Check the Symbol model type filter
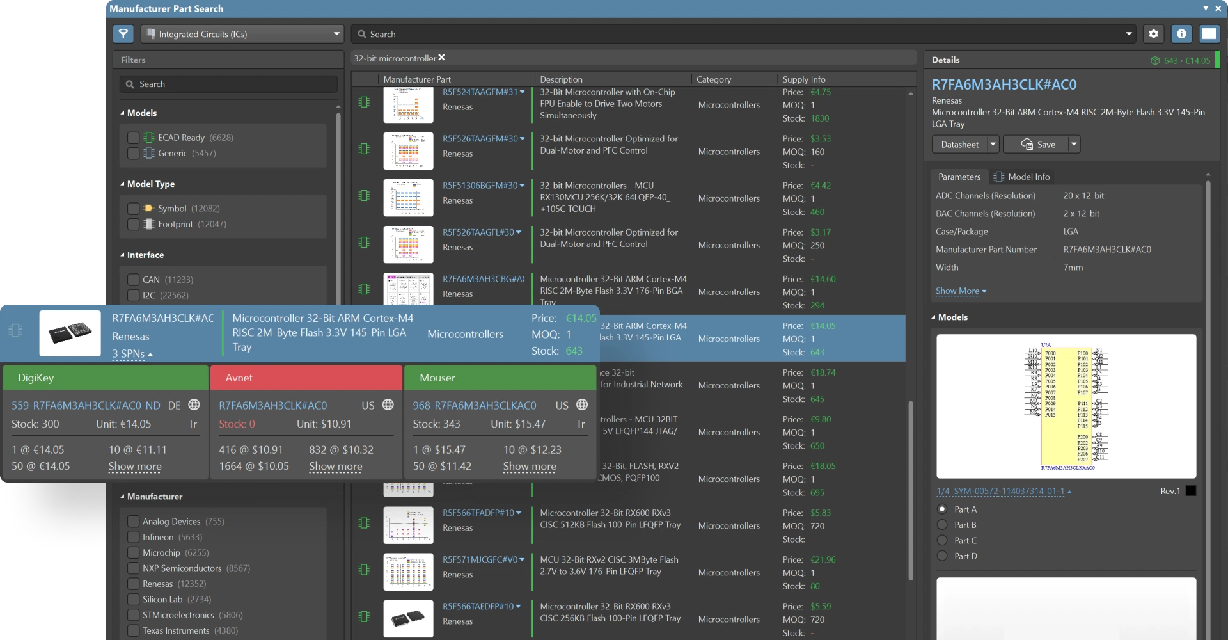Viewport: 1228px width, 640px height. coord(133,209)
